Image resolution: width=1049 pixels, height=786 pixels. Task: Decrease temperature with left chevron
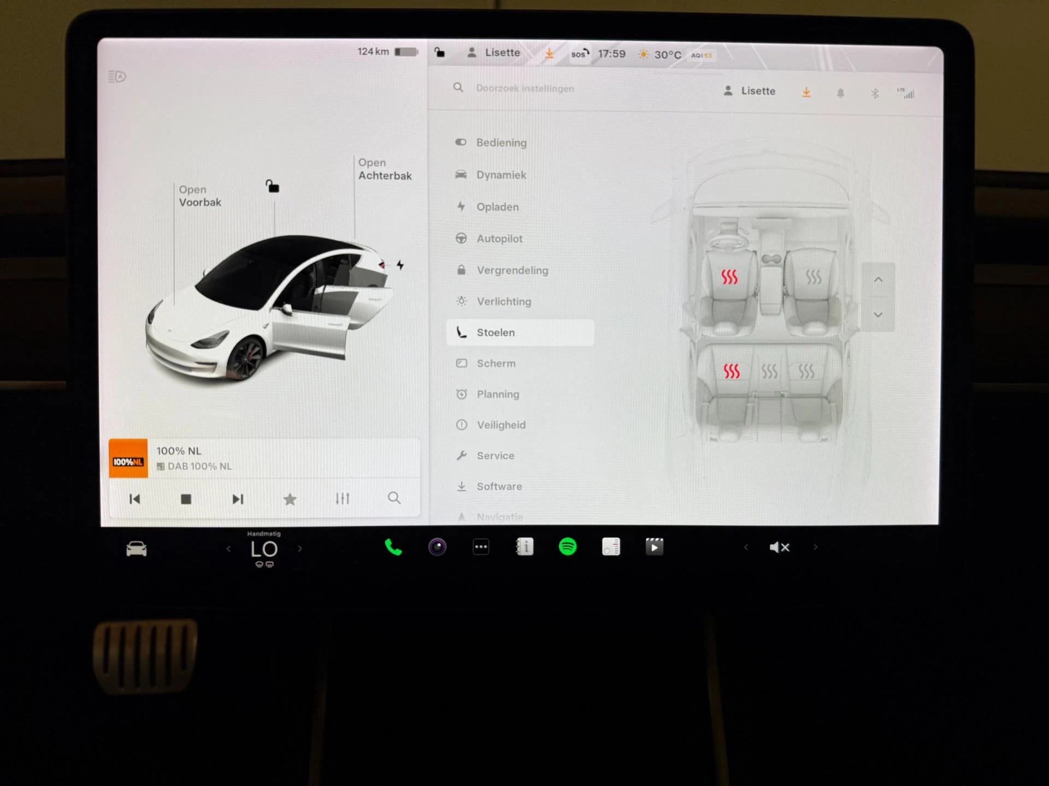[228, 549]
